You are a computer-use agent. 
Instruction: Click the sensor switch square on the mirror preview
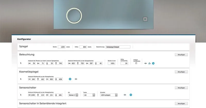click(x=145, y=19)
